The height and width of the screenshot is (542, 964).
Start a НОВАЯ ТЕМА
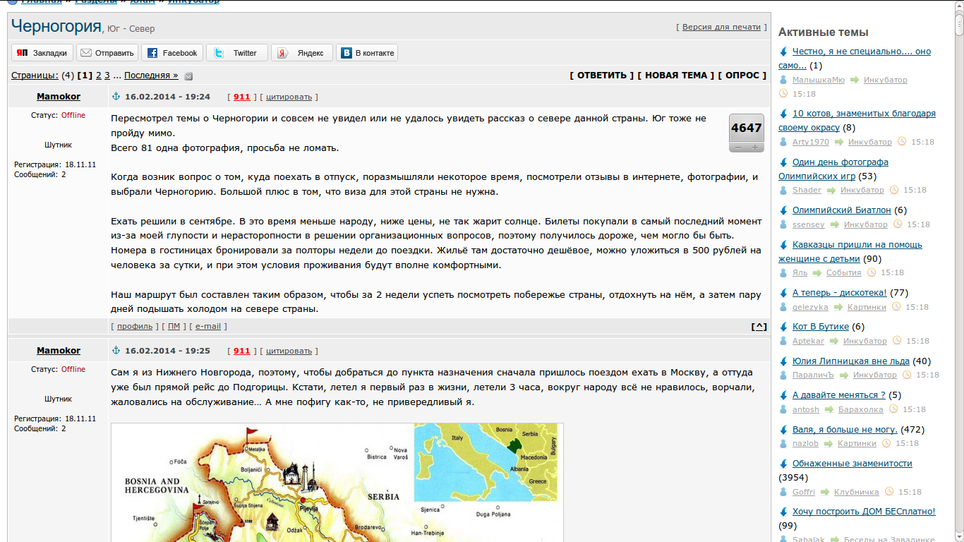pos(676,76)
